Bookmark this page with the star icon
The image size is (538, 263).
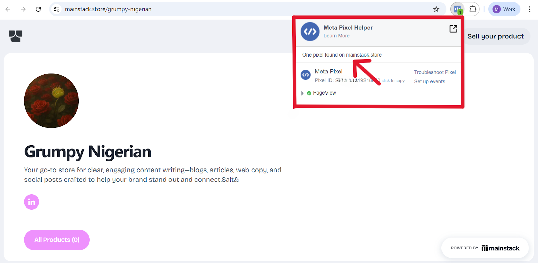pyautogui.click(x=436, y=9)
